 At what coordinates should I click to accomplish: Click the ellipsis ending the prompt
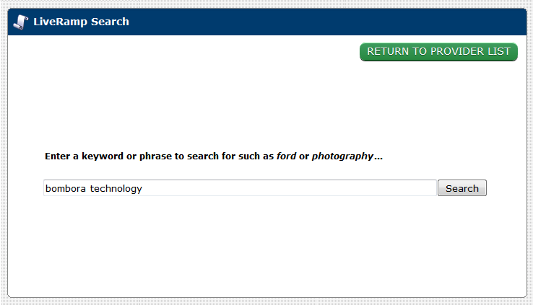(x=378, y=158)
